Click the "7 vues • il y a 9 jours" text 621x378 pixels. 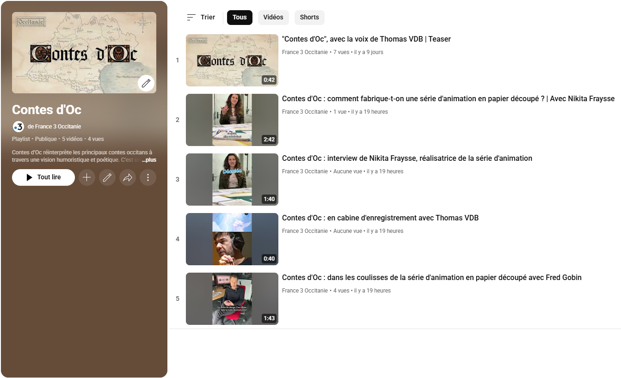(x=358, y=52)
